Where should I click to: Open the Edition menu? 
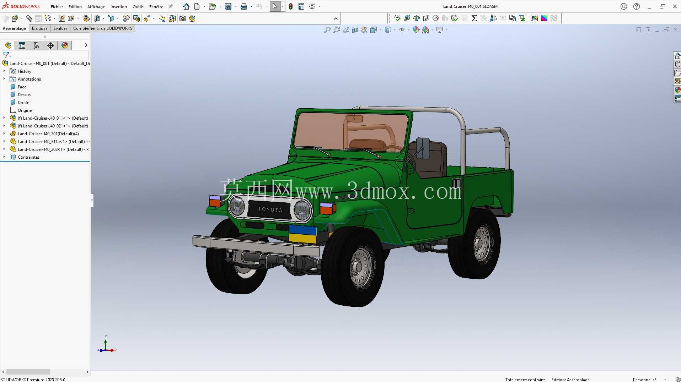point(75,7)
